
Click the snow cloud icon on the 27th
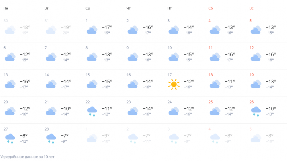pos(10,138)
